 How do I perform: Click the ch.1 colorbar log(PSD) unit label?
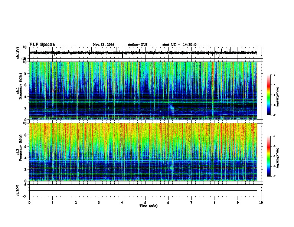(278, 96)
